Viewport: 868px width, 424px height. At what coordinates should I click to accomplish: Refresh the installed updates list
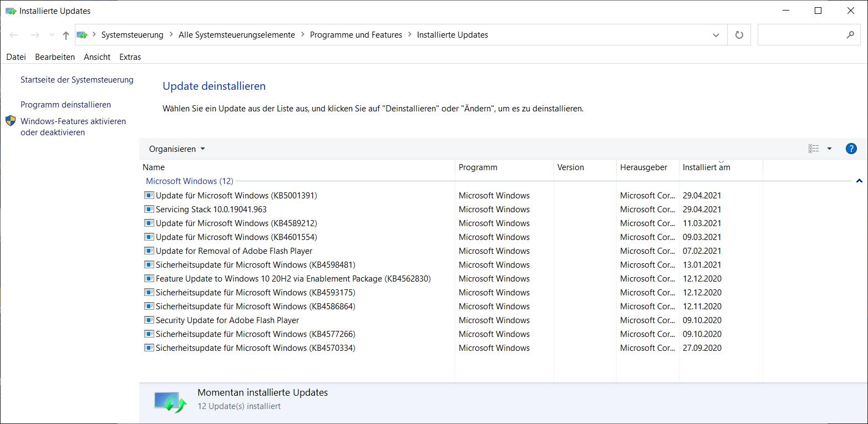coord(739,35)
